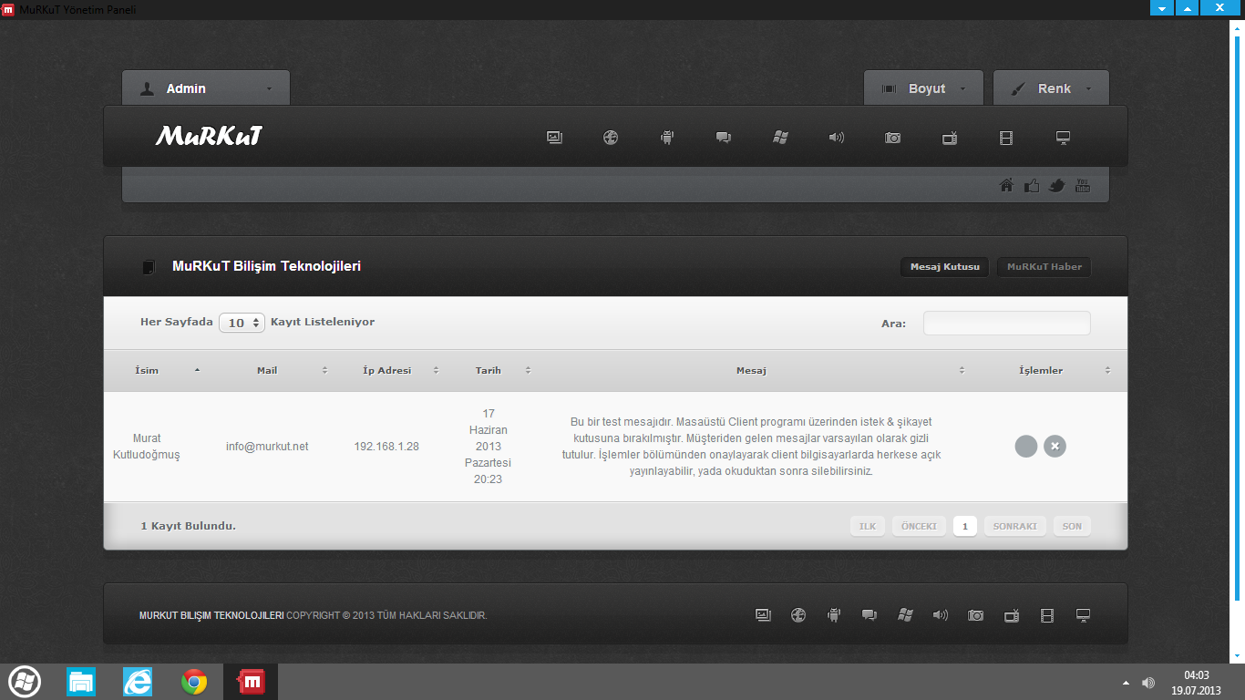Sort the table by Mesaj column
Viewport: 1245px width, 700px height.
[751, 370]
